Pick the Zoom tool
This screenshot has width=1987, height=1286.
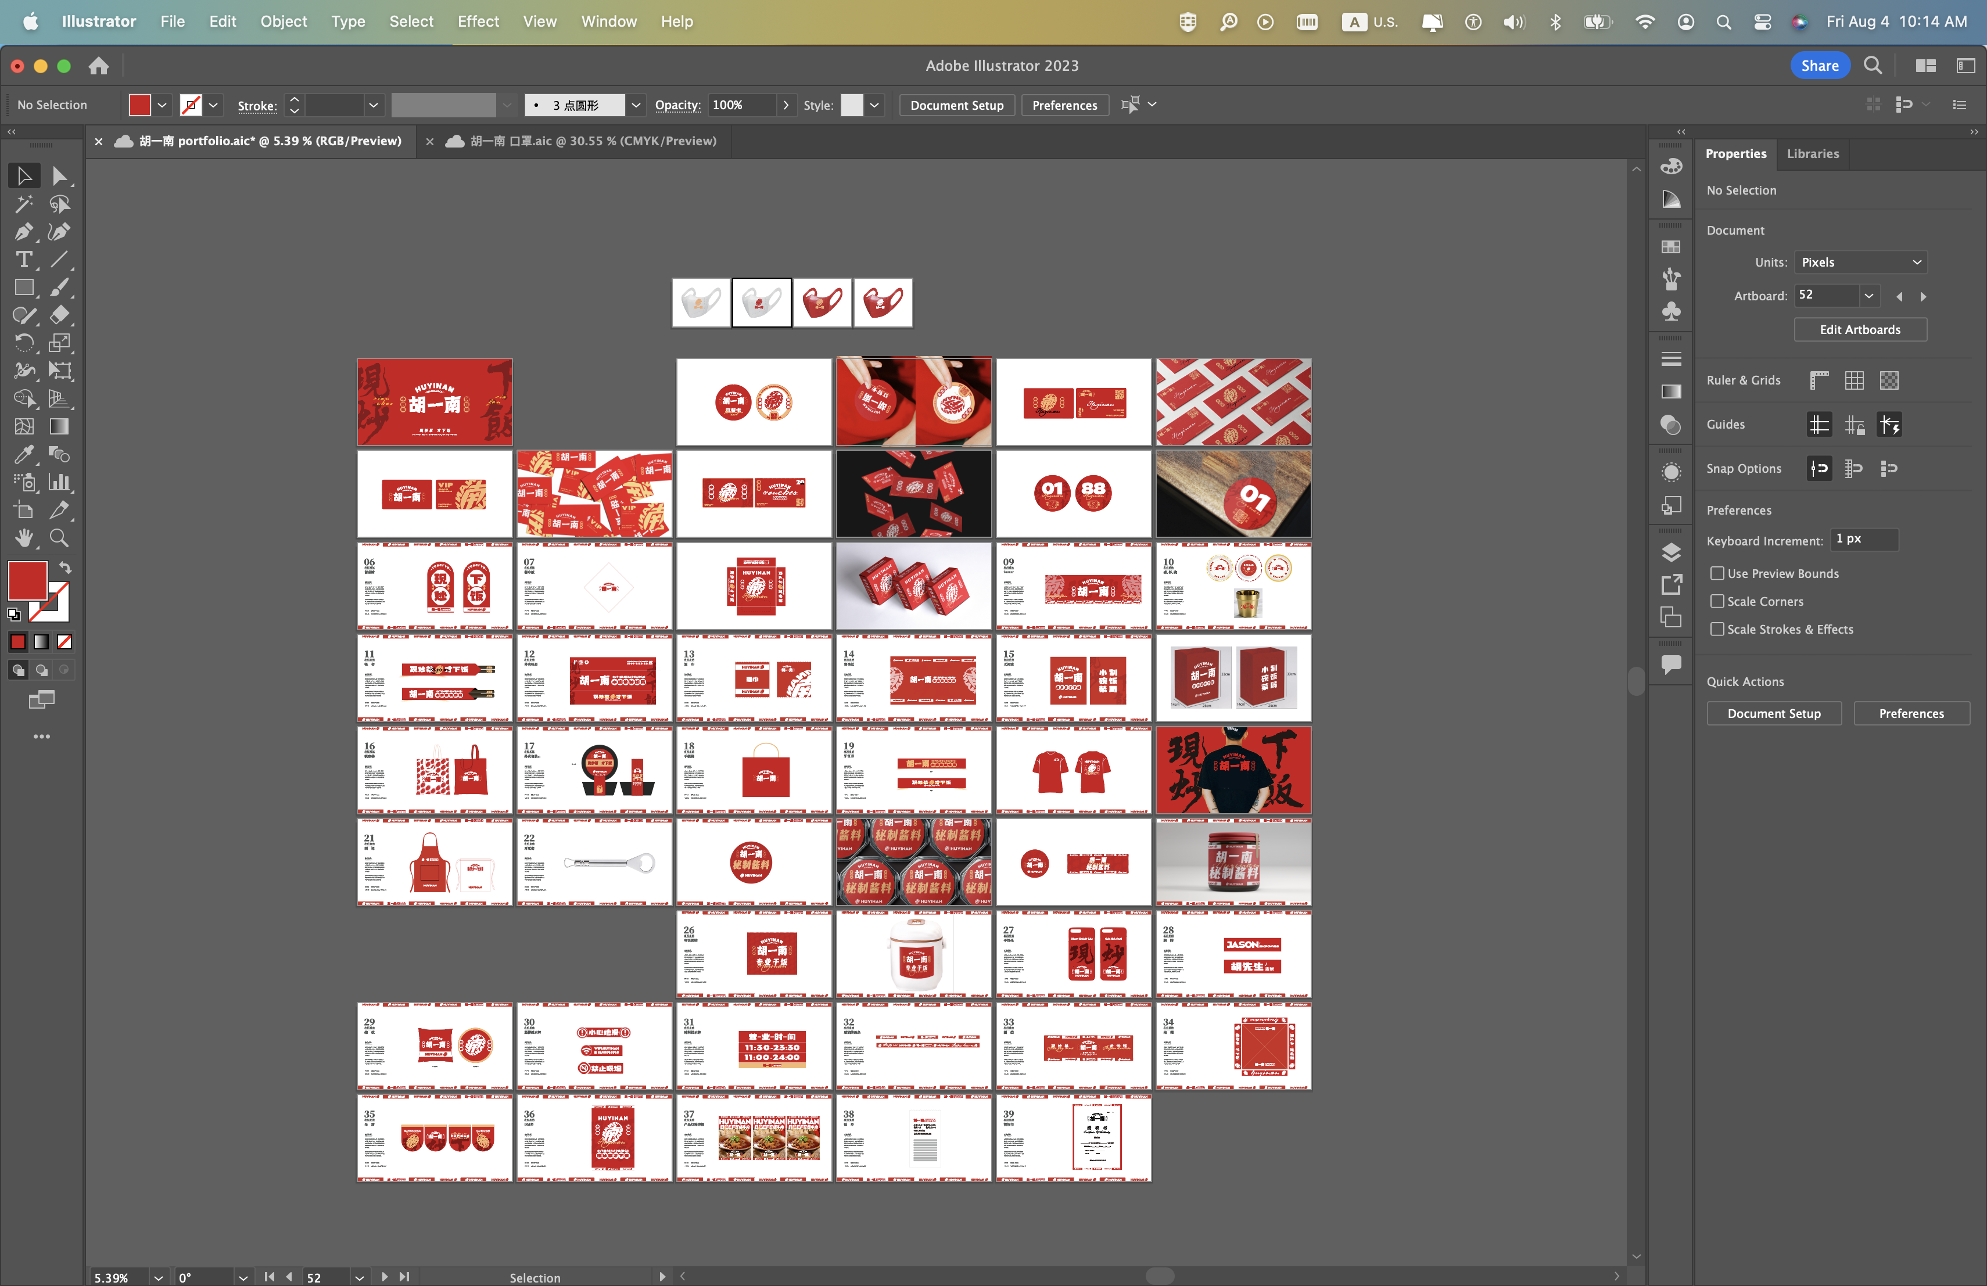[x=59, y=538]
